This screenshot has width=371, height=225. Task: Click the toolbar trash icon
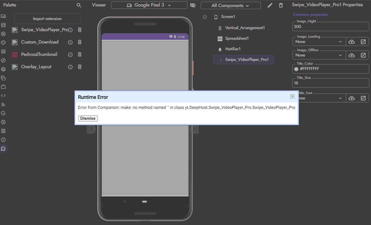(x=281, y=5)
